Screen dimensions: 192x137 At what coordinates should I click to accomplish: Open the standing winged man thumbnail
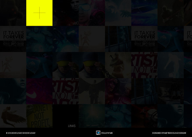pyautogui.click(x=92, y=91)
